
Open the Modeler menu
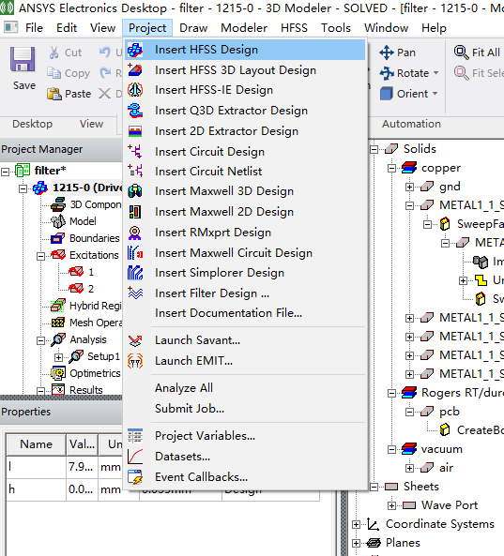coord(244,27)
